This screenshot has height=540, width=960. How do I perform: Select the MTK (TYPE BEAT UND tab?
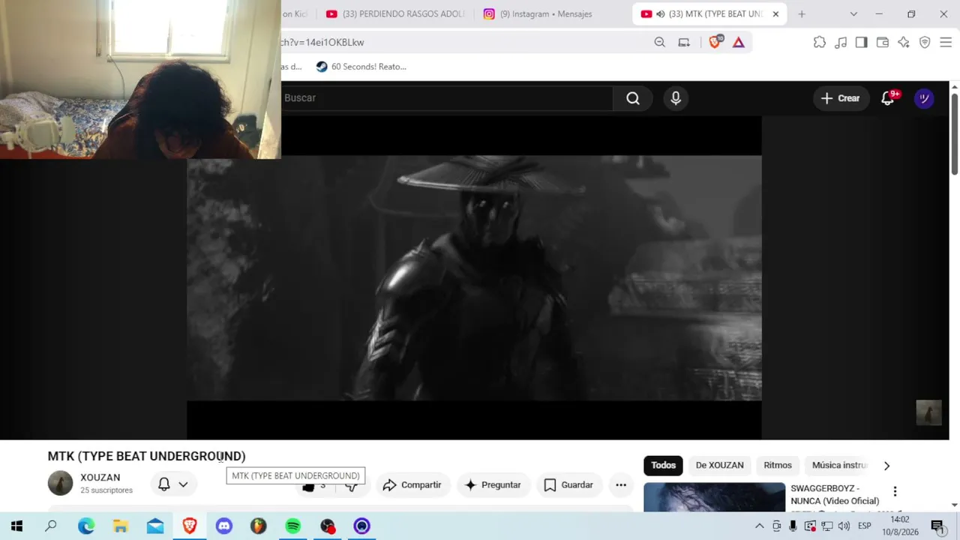[x=709, y=14]
